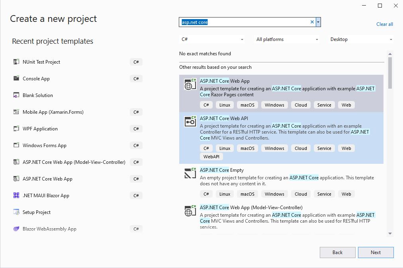Click the Blank Solution icon
403x268 pixels.
pos(16,95)
